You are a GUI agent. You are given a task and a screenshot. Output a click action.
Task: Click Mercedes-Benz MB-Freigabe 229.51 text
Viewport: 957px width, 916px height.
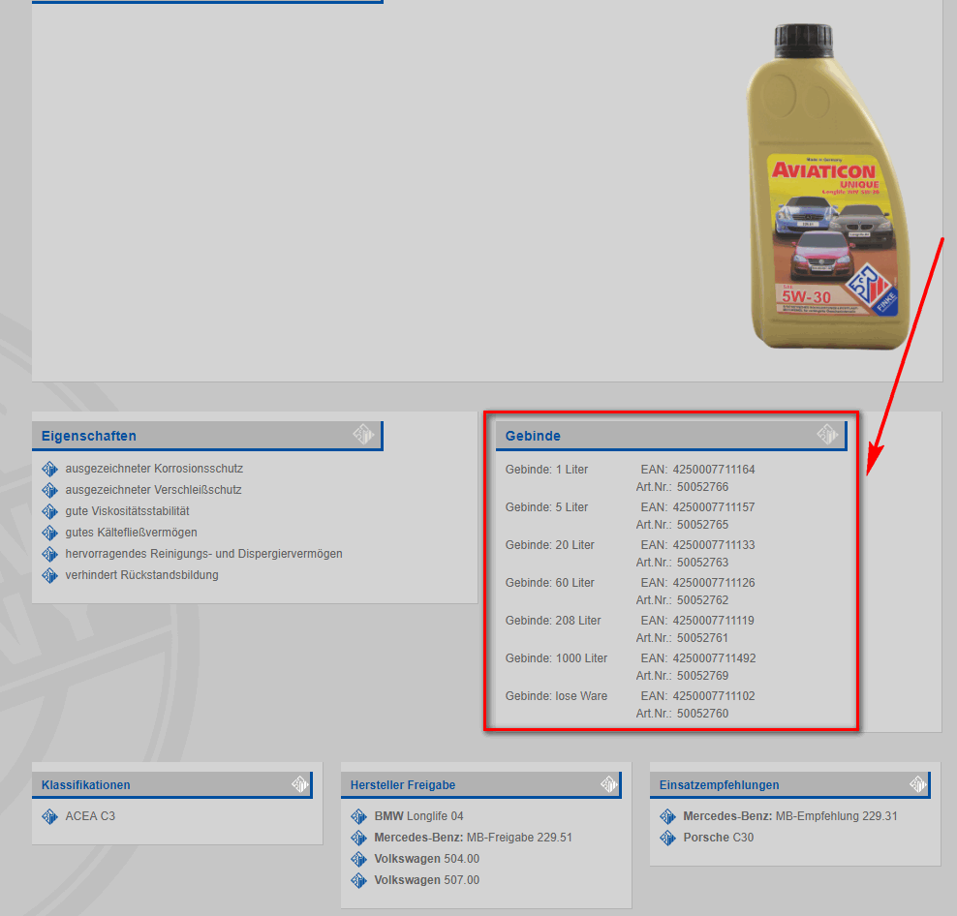tap(473, 838)
